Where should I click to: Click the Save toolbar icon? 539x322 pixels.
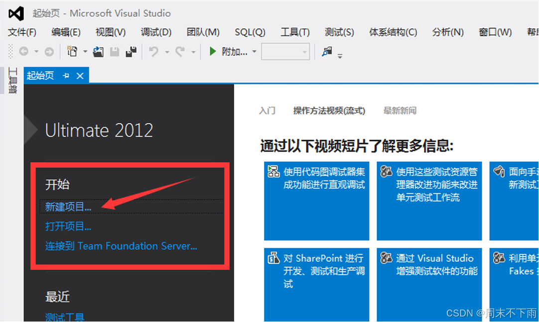click(115, 52)
